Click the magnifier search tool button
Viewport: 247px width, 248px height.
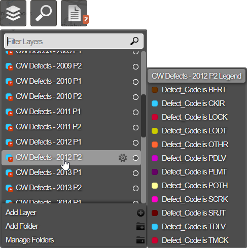[44, 13]
